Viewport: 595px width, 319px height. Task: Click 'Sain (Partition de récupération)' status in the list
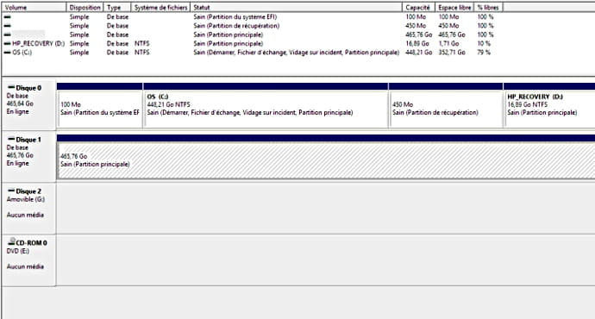[x=236, y=26]
